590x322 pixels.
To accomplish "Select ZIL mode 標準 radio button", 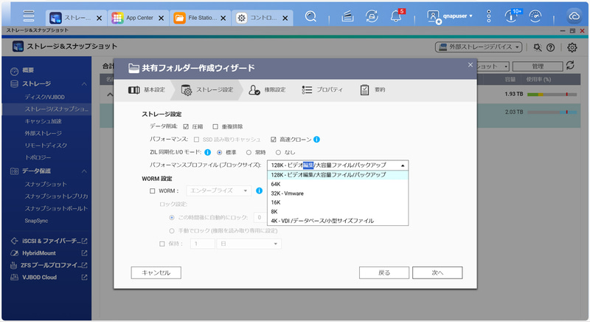I will pyautogui.click(x=219, y=152).
